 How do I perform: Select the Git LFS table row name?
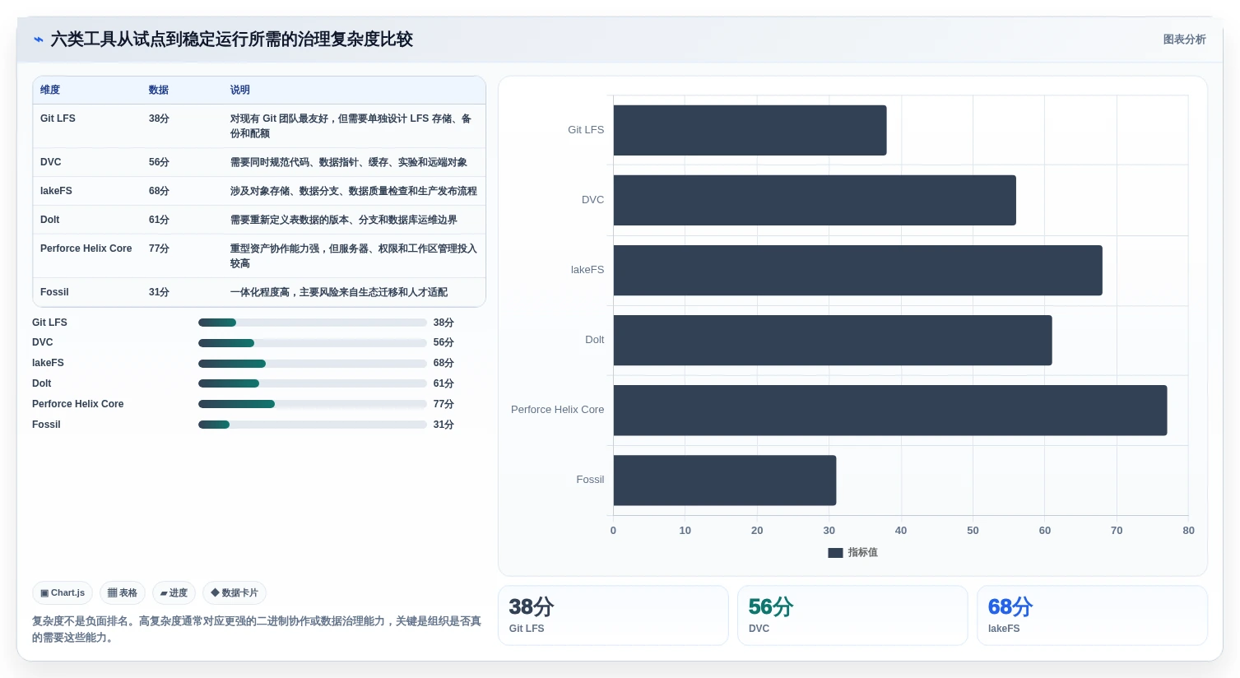coord(58,118)
